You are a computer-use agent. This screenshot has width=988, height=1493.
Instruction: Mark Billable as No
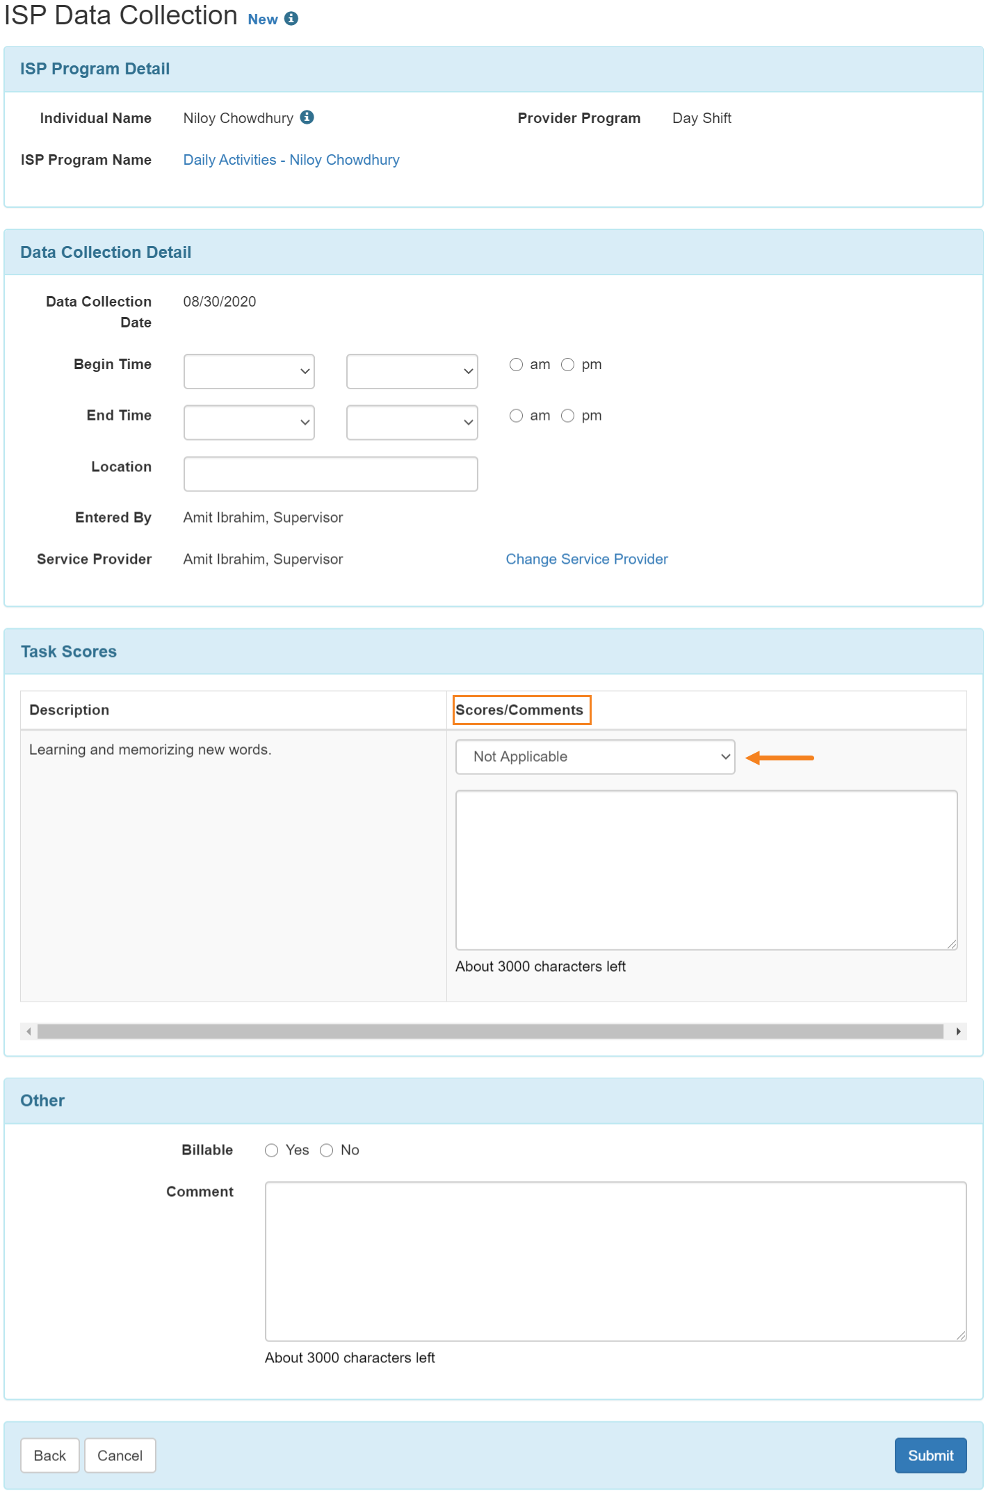(326, 1150)
